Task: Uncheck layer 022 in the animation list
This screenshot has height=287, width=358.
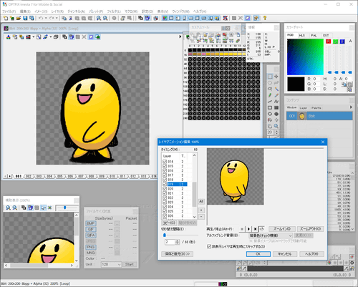Action: tap(165, 198)
